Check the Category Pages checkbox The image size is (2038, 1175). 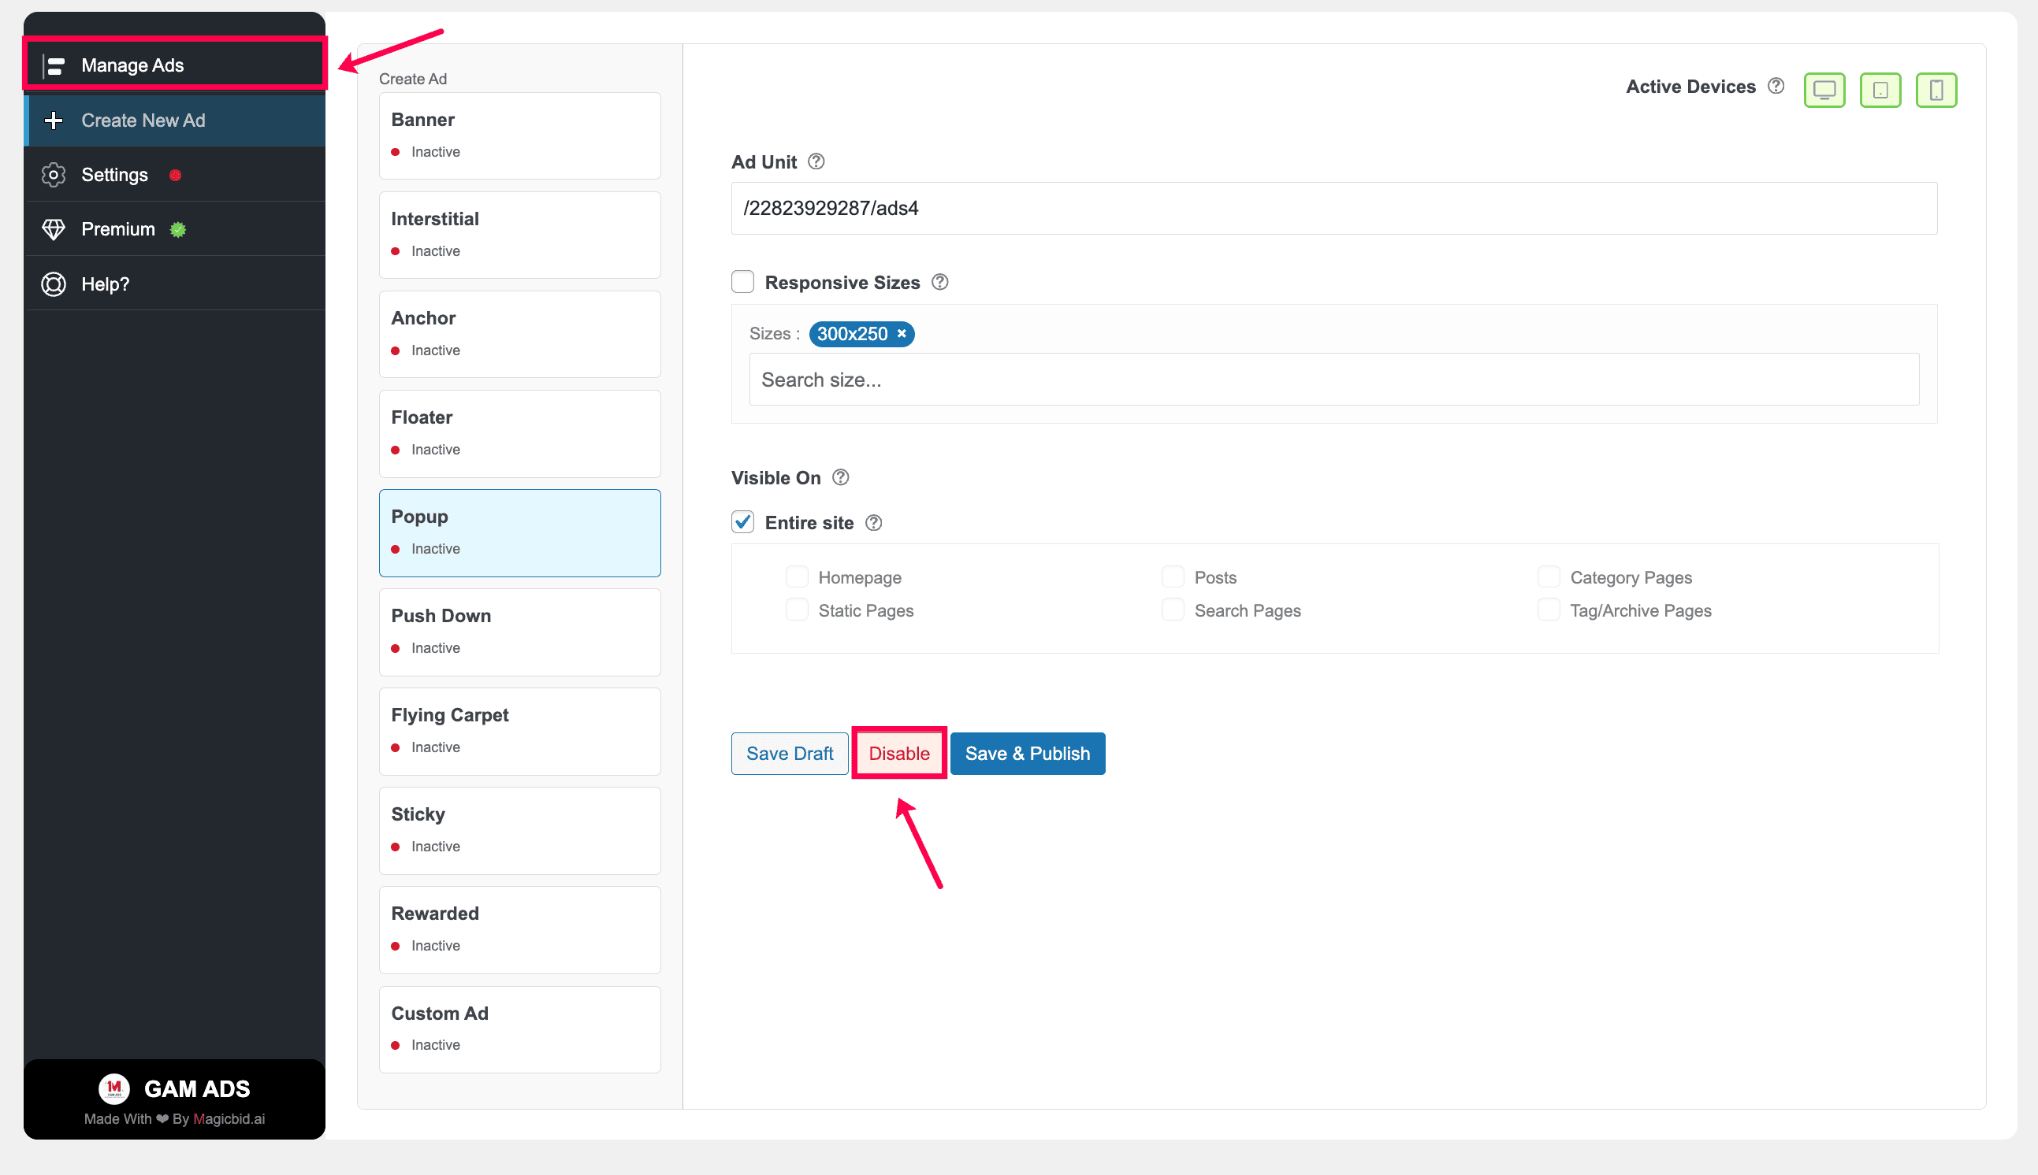(1548, 577)
